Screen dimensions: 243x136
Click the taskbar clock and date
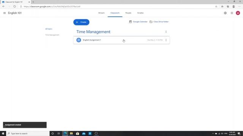click(232, 133)
